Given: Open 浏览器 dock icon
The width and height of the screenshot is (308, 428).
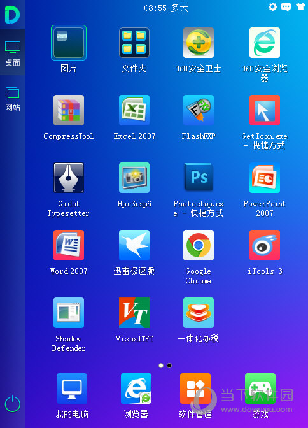Looking at the screenshot, I should click(x=136, y=389).
